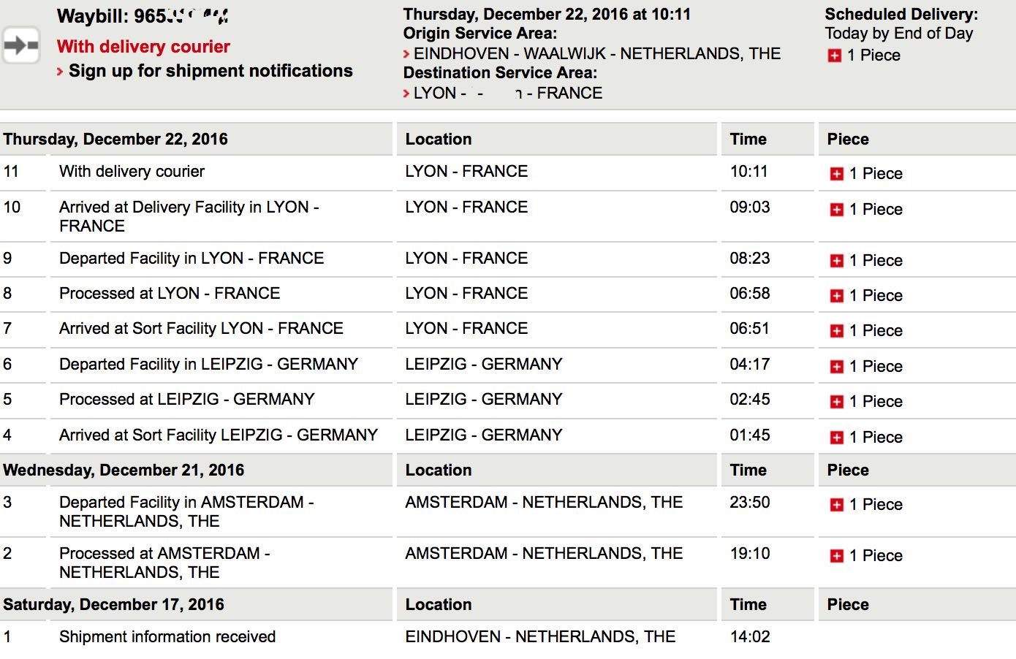
Task: Select the Thursday, December 22, 2016 header
Action: point(115,139)
